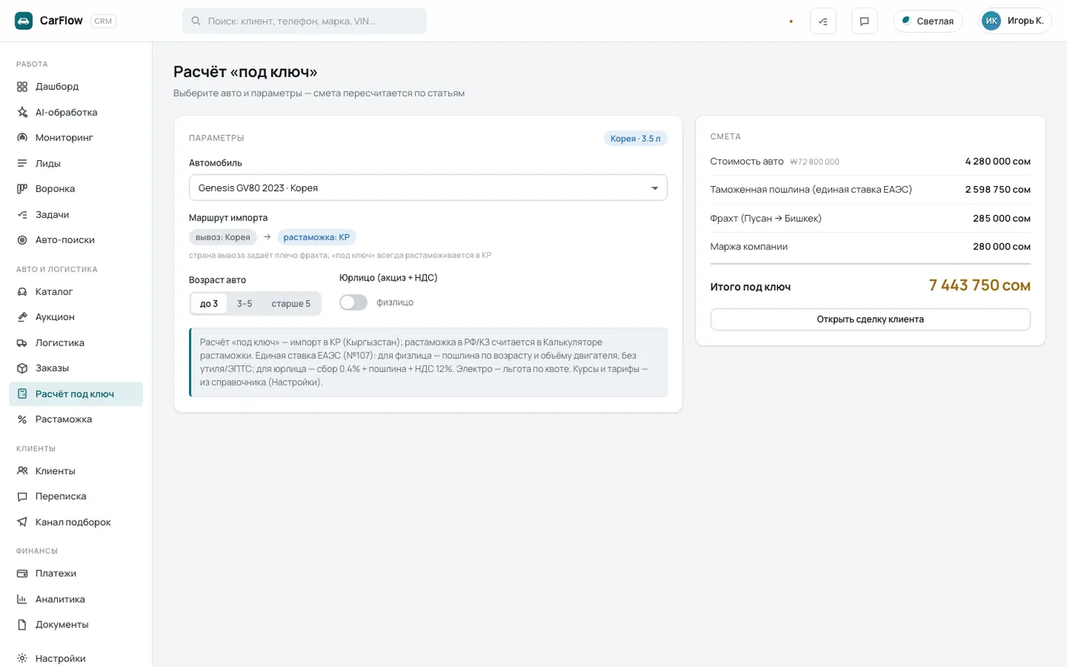Click total amount «7 443 750 сом»

(x=979, y=285)
